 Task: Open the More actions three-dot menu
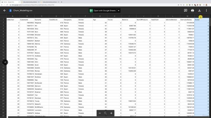tap(206, 10)
